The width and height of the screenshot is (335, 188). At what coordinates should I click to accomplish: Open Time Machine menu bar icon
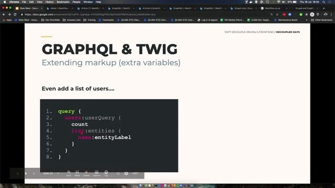click(x=267, y=2)
